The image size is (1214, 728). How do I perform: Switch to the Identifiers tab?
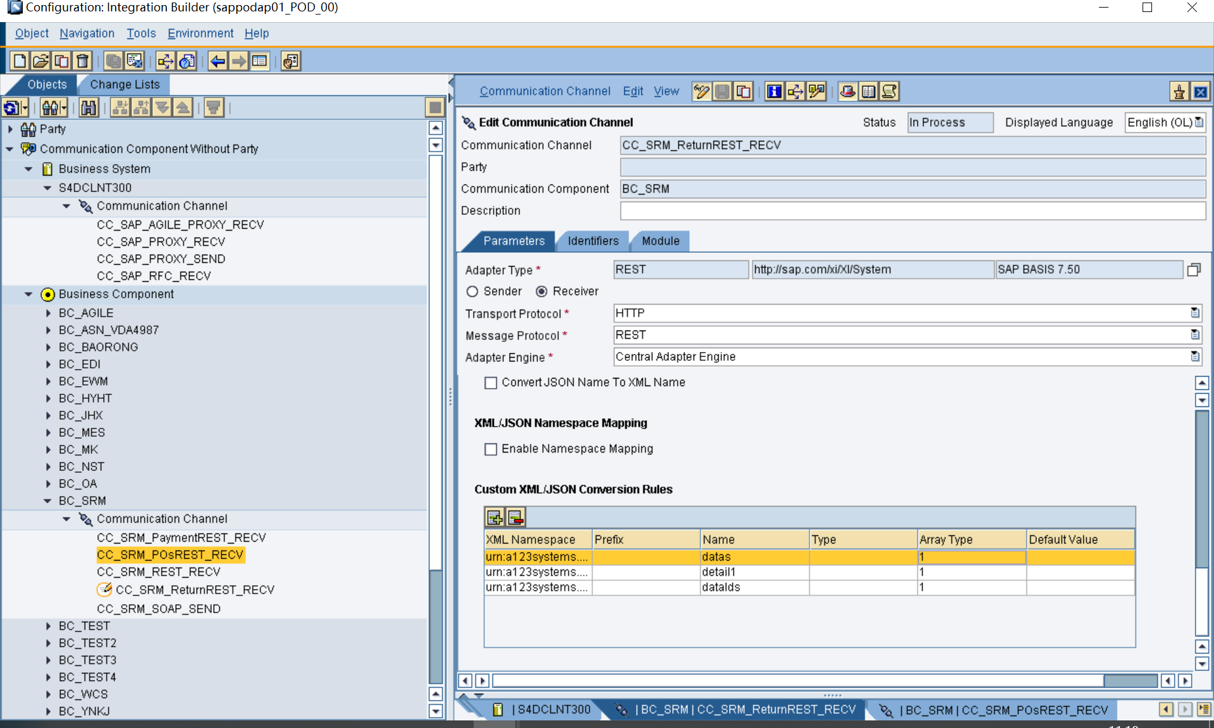pyautogui.click(x=593, y=241)
